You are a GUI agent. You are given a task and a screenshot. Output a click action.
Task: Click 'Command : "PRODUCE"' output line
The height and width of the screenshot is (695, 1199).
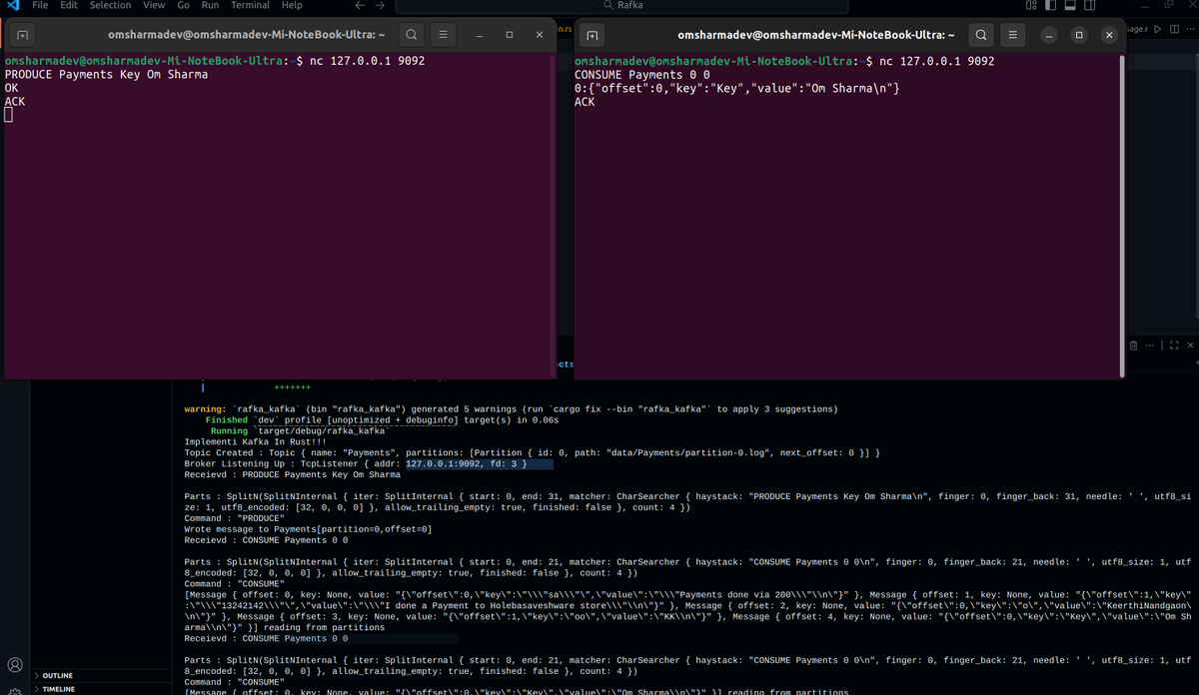coord(235,518)
